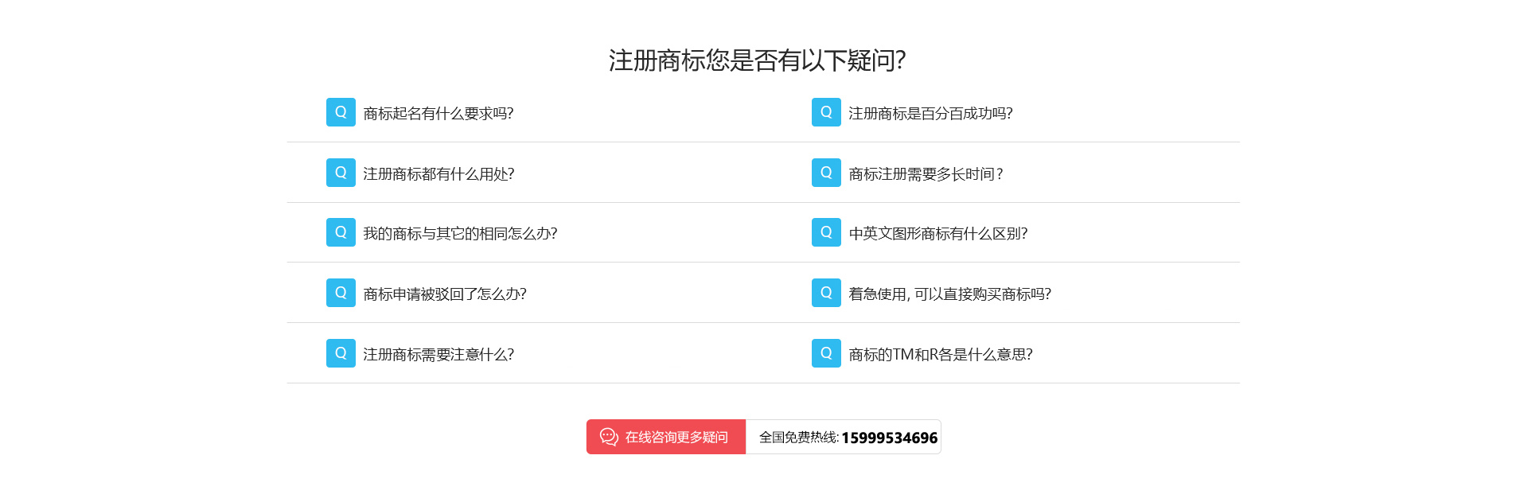Open question 我的商标与其它的相同怎么办?
The width and height of the screenshot is (1528, 502).
[x=460, y=234]
